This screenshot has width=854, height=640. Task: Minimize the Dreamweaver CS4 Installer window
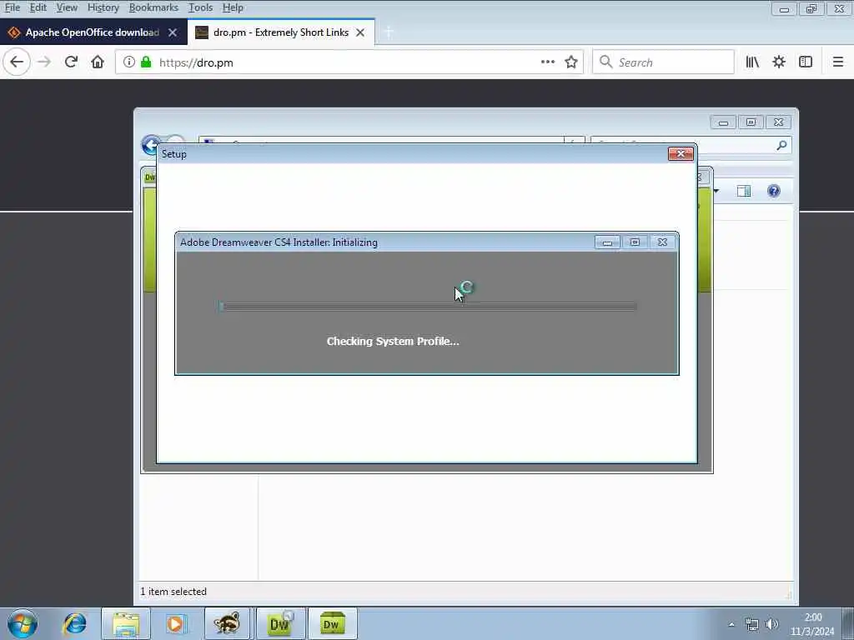607,242
